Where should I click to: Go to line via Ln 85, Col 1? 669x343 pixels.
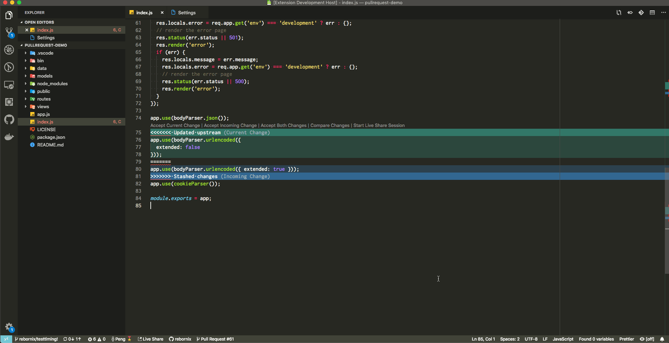click(483, 339)
